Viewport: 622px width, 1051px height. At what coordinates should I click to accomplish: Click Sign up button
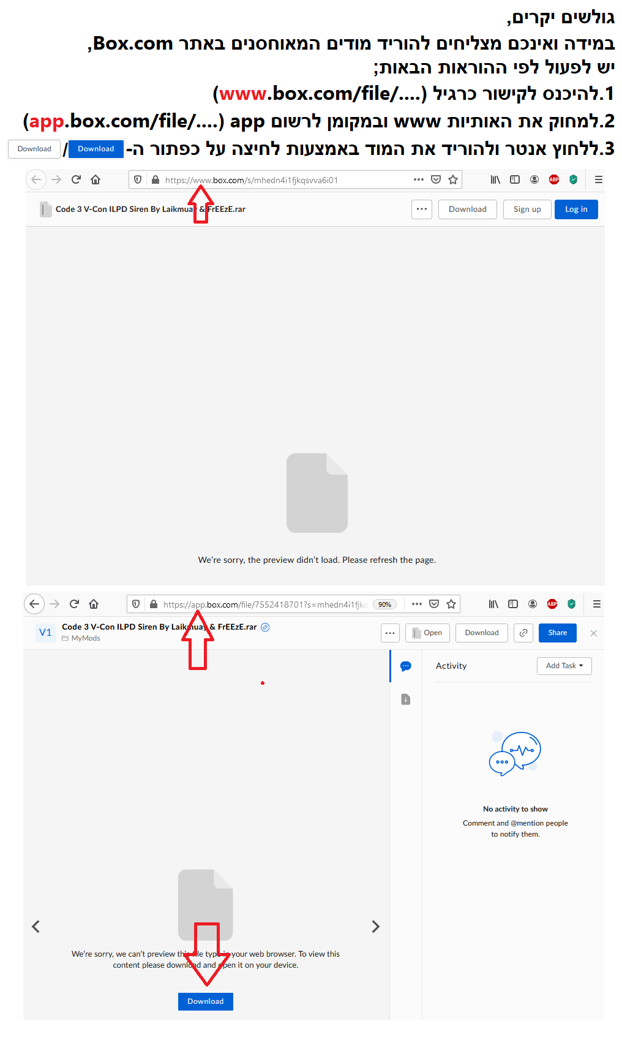[x=527, y=209]
